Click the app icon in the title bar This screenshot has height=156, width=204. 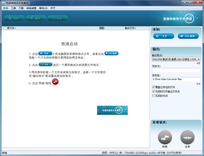[x=3, y=3]
